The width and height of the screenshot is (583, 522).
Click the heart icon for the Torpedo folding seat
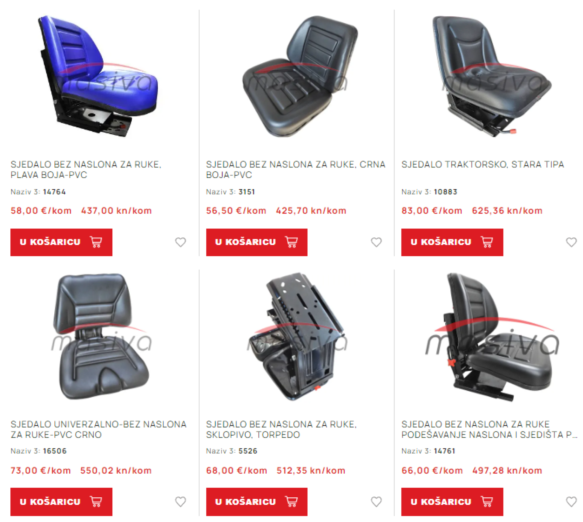376,502
